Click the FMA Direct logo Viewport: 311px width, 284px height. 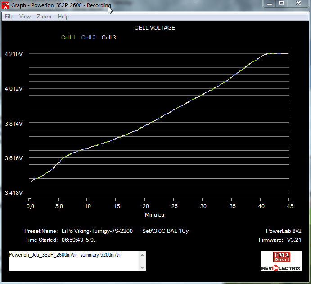click(x=281, y=258)
